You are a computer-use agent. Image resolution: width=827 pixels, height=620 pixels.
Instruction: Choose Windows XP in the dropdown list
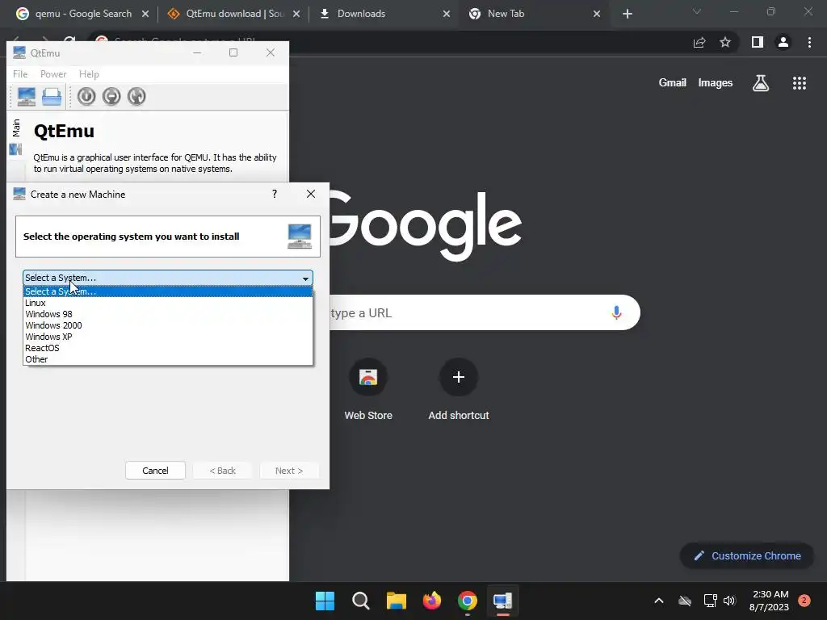(168, 337)
